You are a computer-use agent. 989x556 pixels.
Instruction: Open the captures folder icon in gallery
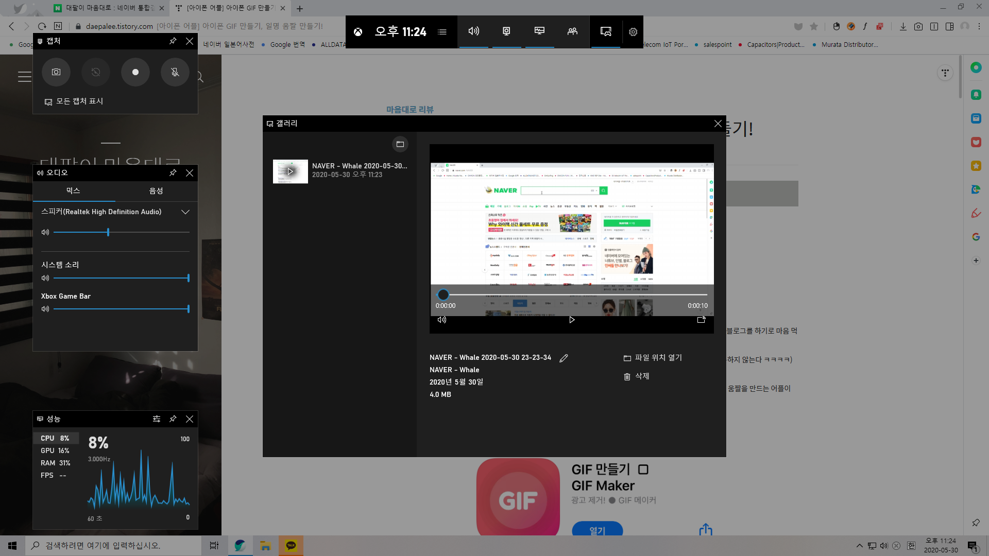(x=400, y=144)
